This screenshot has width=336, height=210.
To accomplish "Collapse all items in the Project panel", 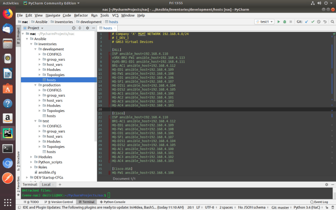I will pyautogui.click(x=80, y=28).
